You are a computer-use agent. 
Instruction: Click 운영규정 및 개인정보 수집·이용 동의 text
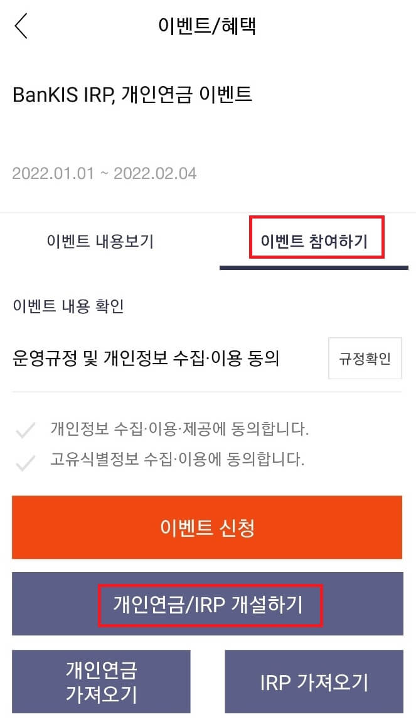146,359
